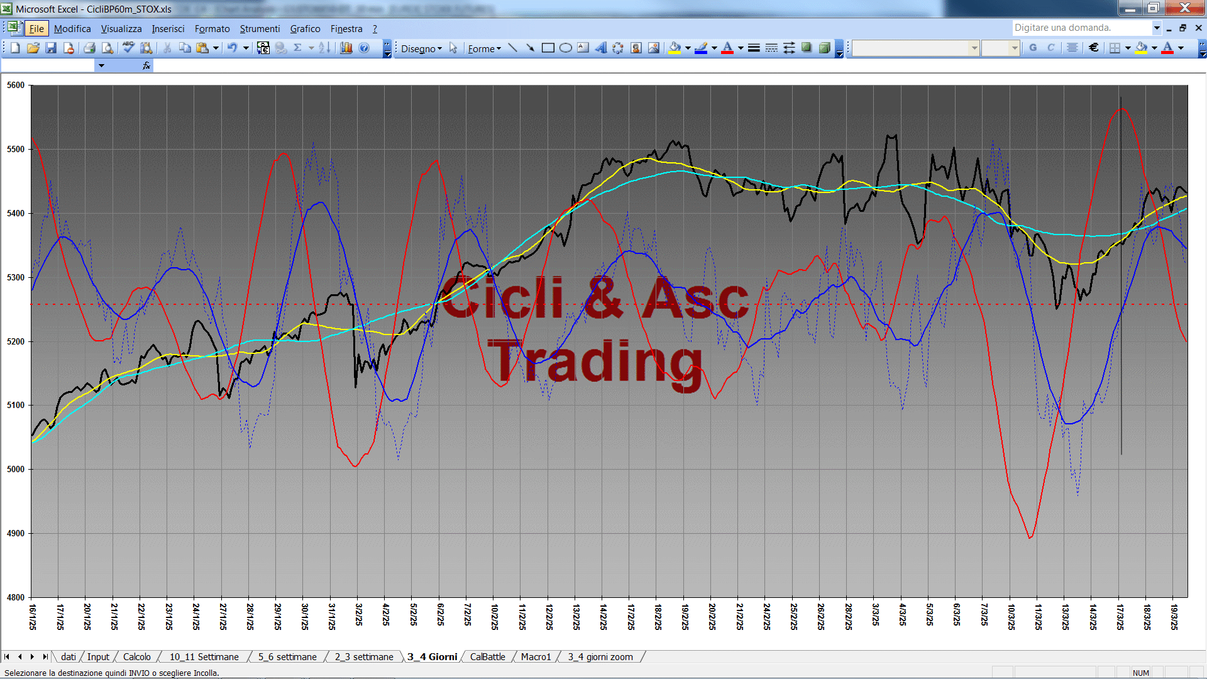
Task: Click the AutoSum sigma icon
Action: [x=298, y=48]
